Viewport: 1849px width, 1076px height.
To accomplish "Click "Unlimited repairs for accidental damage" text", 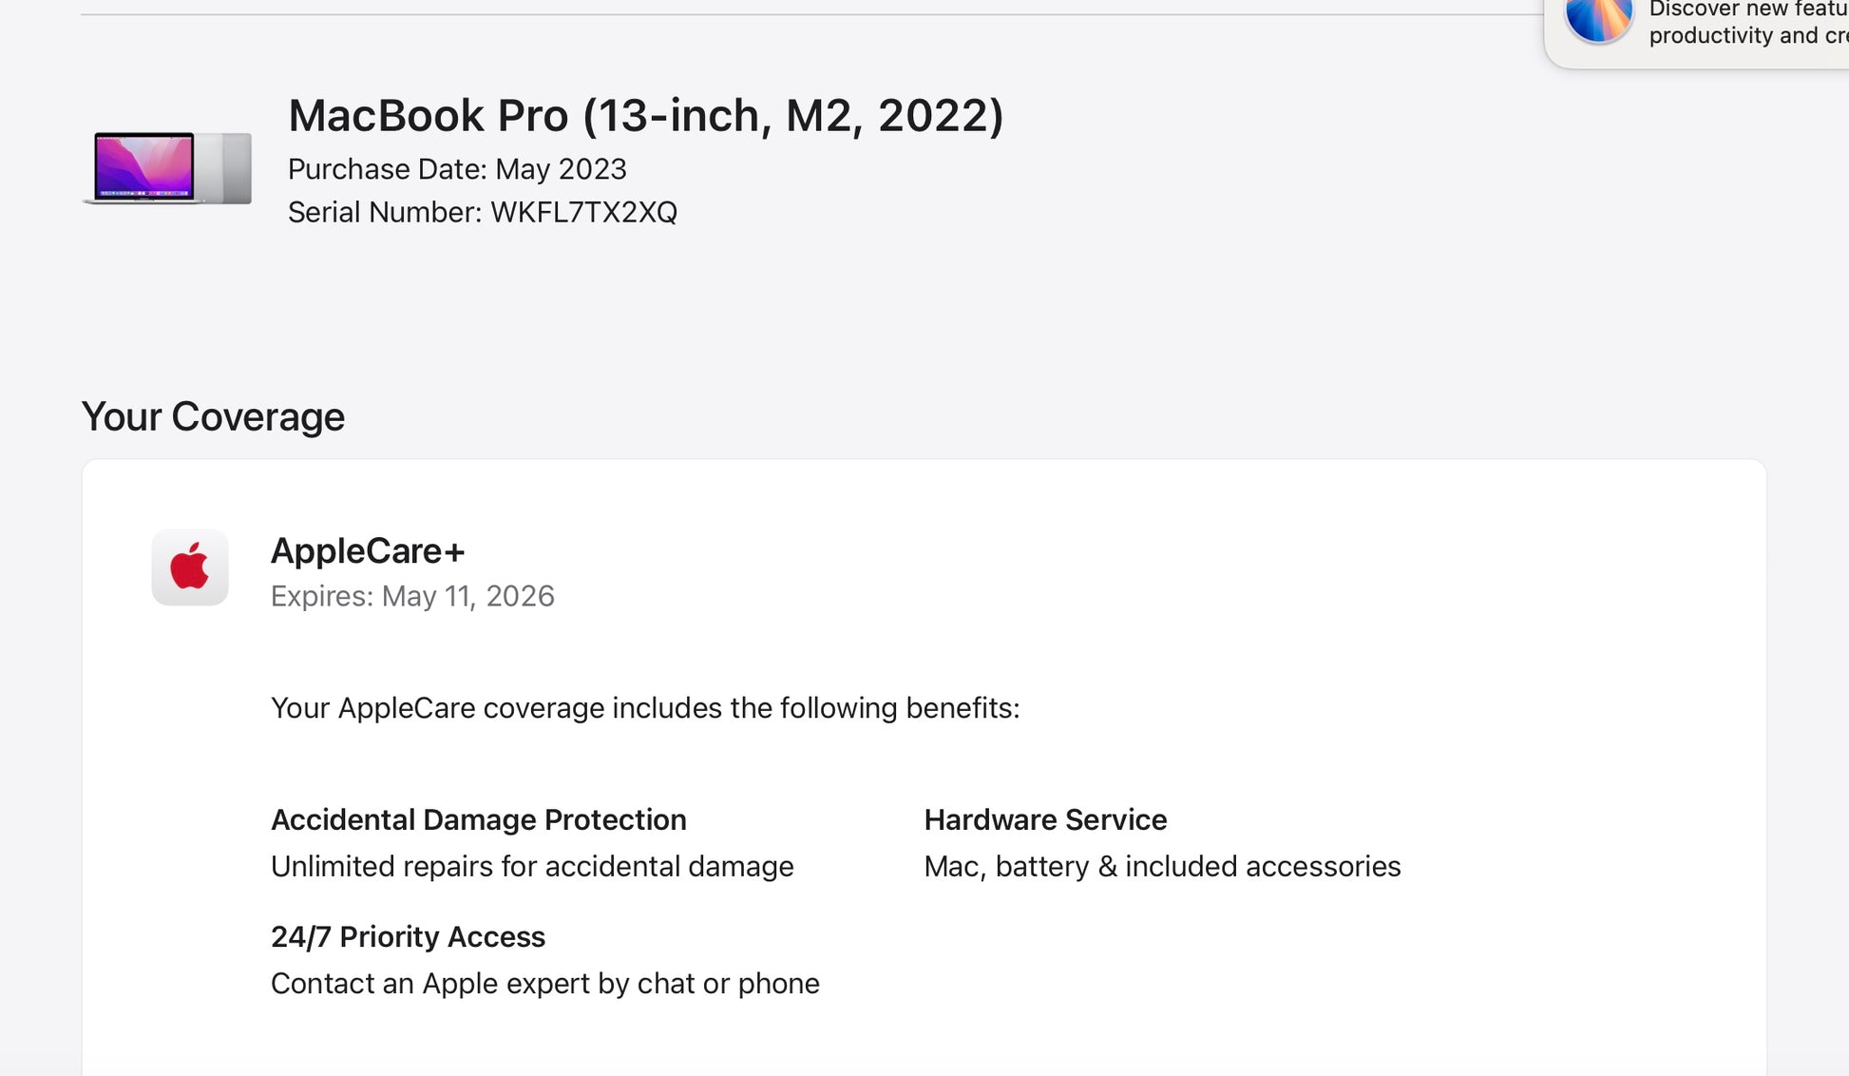I will (532, 866).
